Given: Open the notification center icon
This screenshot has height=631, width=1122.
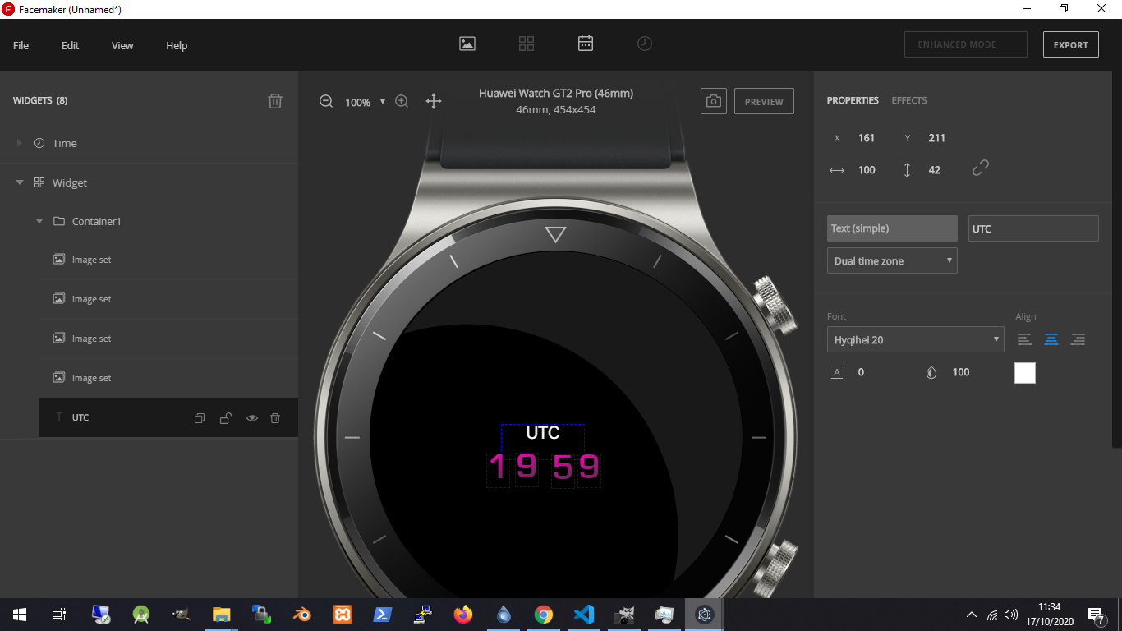Looking at the screenshot, I should tap(1096, 615).
